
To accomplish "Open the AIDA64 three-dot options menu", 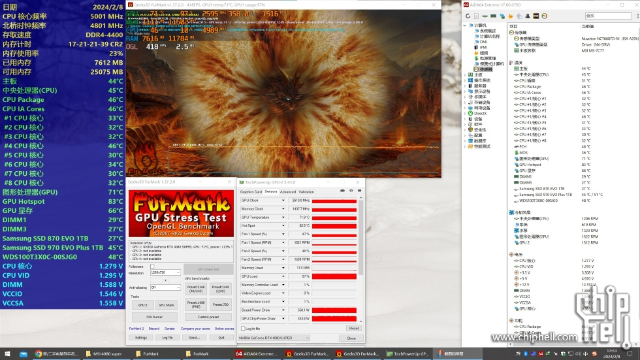I will (x=637, y=16).
